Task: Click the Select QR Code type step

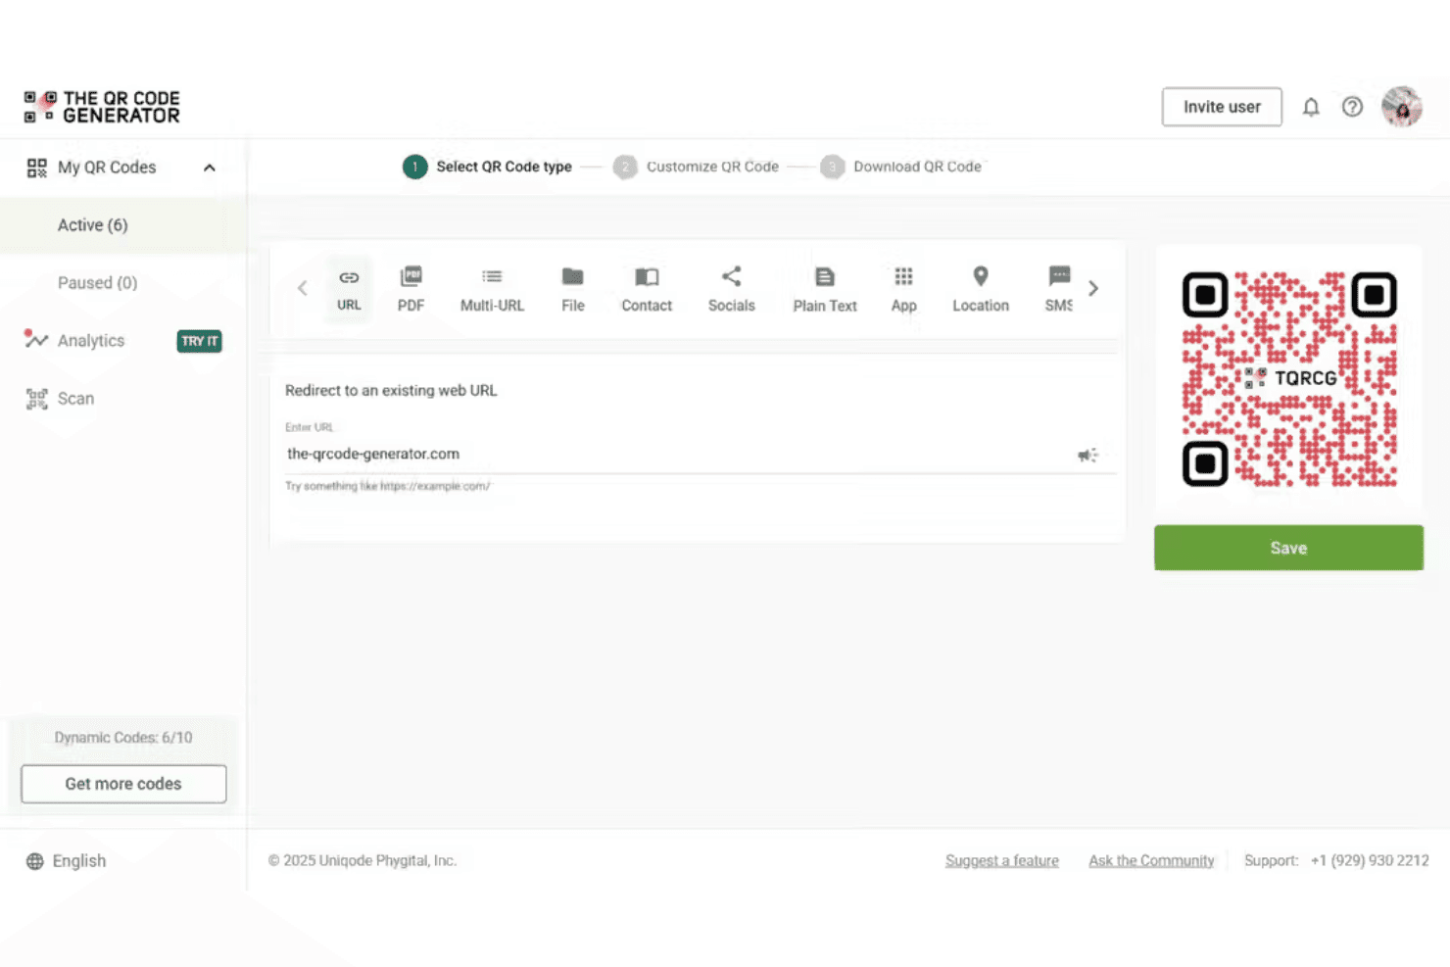Action: click(x=488, y=167)
